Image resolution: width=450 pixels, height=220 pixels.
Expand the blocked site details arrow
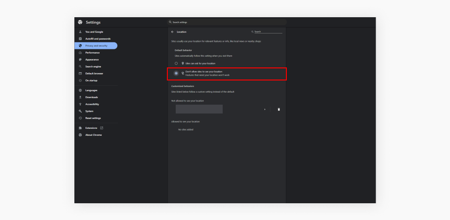point(265,109)
